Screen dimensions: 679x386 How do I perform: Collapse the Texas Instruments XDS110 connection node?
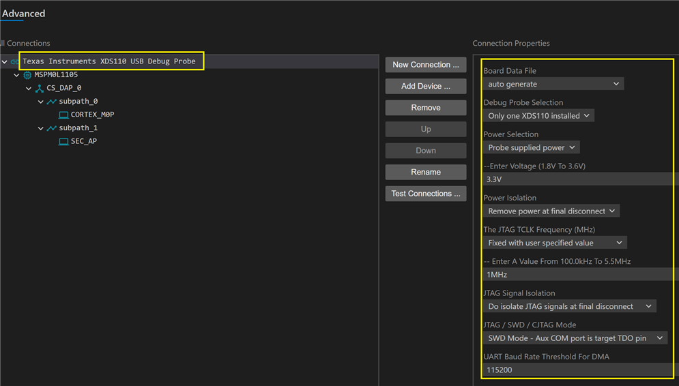tap(4, 62)
